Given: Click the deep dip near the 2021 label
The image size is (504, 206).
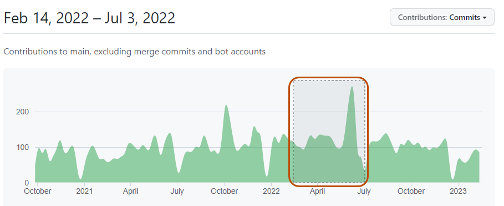Looking at the screenshot, I should tap(80, 178).
